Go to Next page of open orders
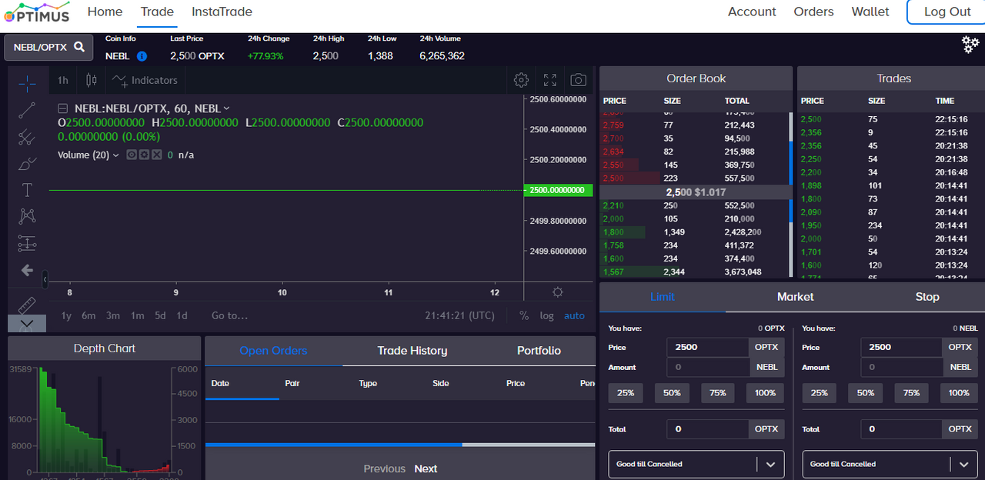Viewport: 985px width, 480px height. 426,468
